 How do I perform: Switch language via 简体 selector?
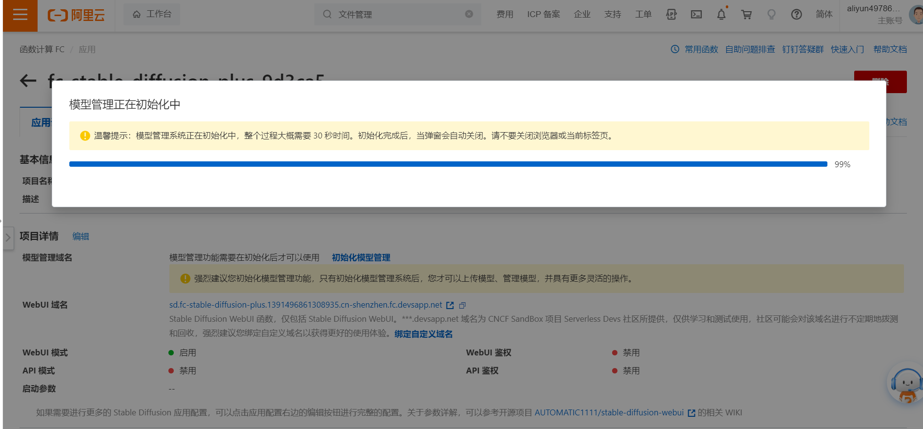(x=824, y=14)
